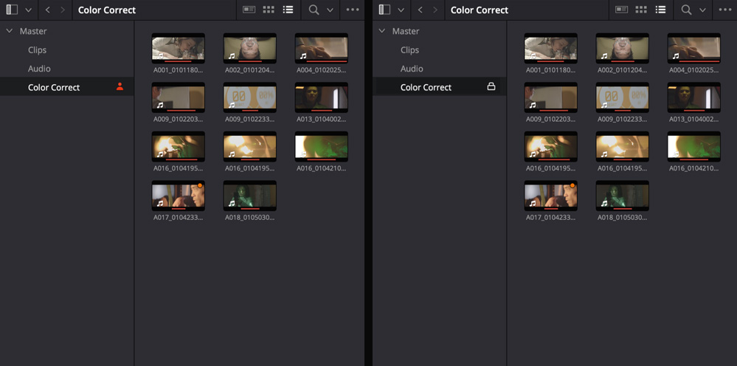Click Color Correct title in right panel header
This screenshot has width=737, height=366.
[480, 10]
